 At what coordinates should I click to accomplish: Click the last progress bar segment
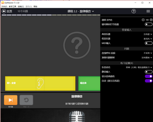click(99, 15)
